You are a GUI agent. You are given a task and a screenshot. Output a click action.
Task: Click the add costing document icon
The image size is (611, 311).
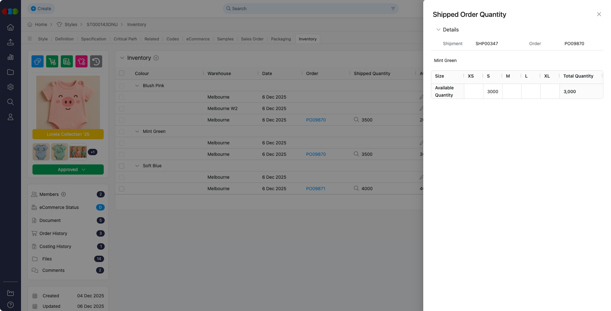click(x=67, y=61)
